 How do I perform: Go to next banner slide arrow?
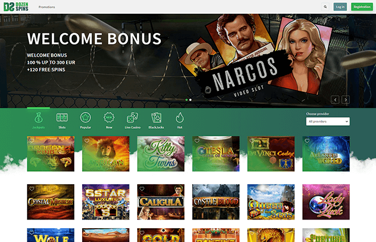345,100
